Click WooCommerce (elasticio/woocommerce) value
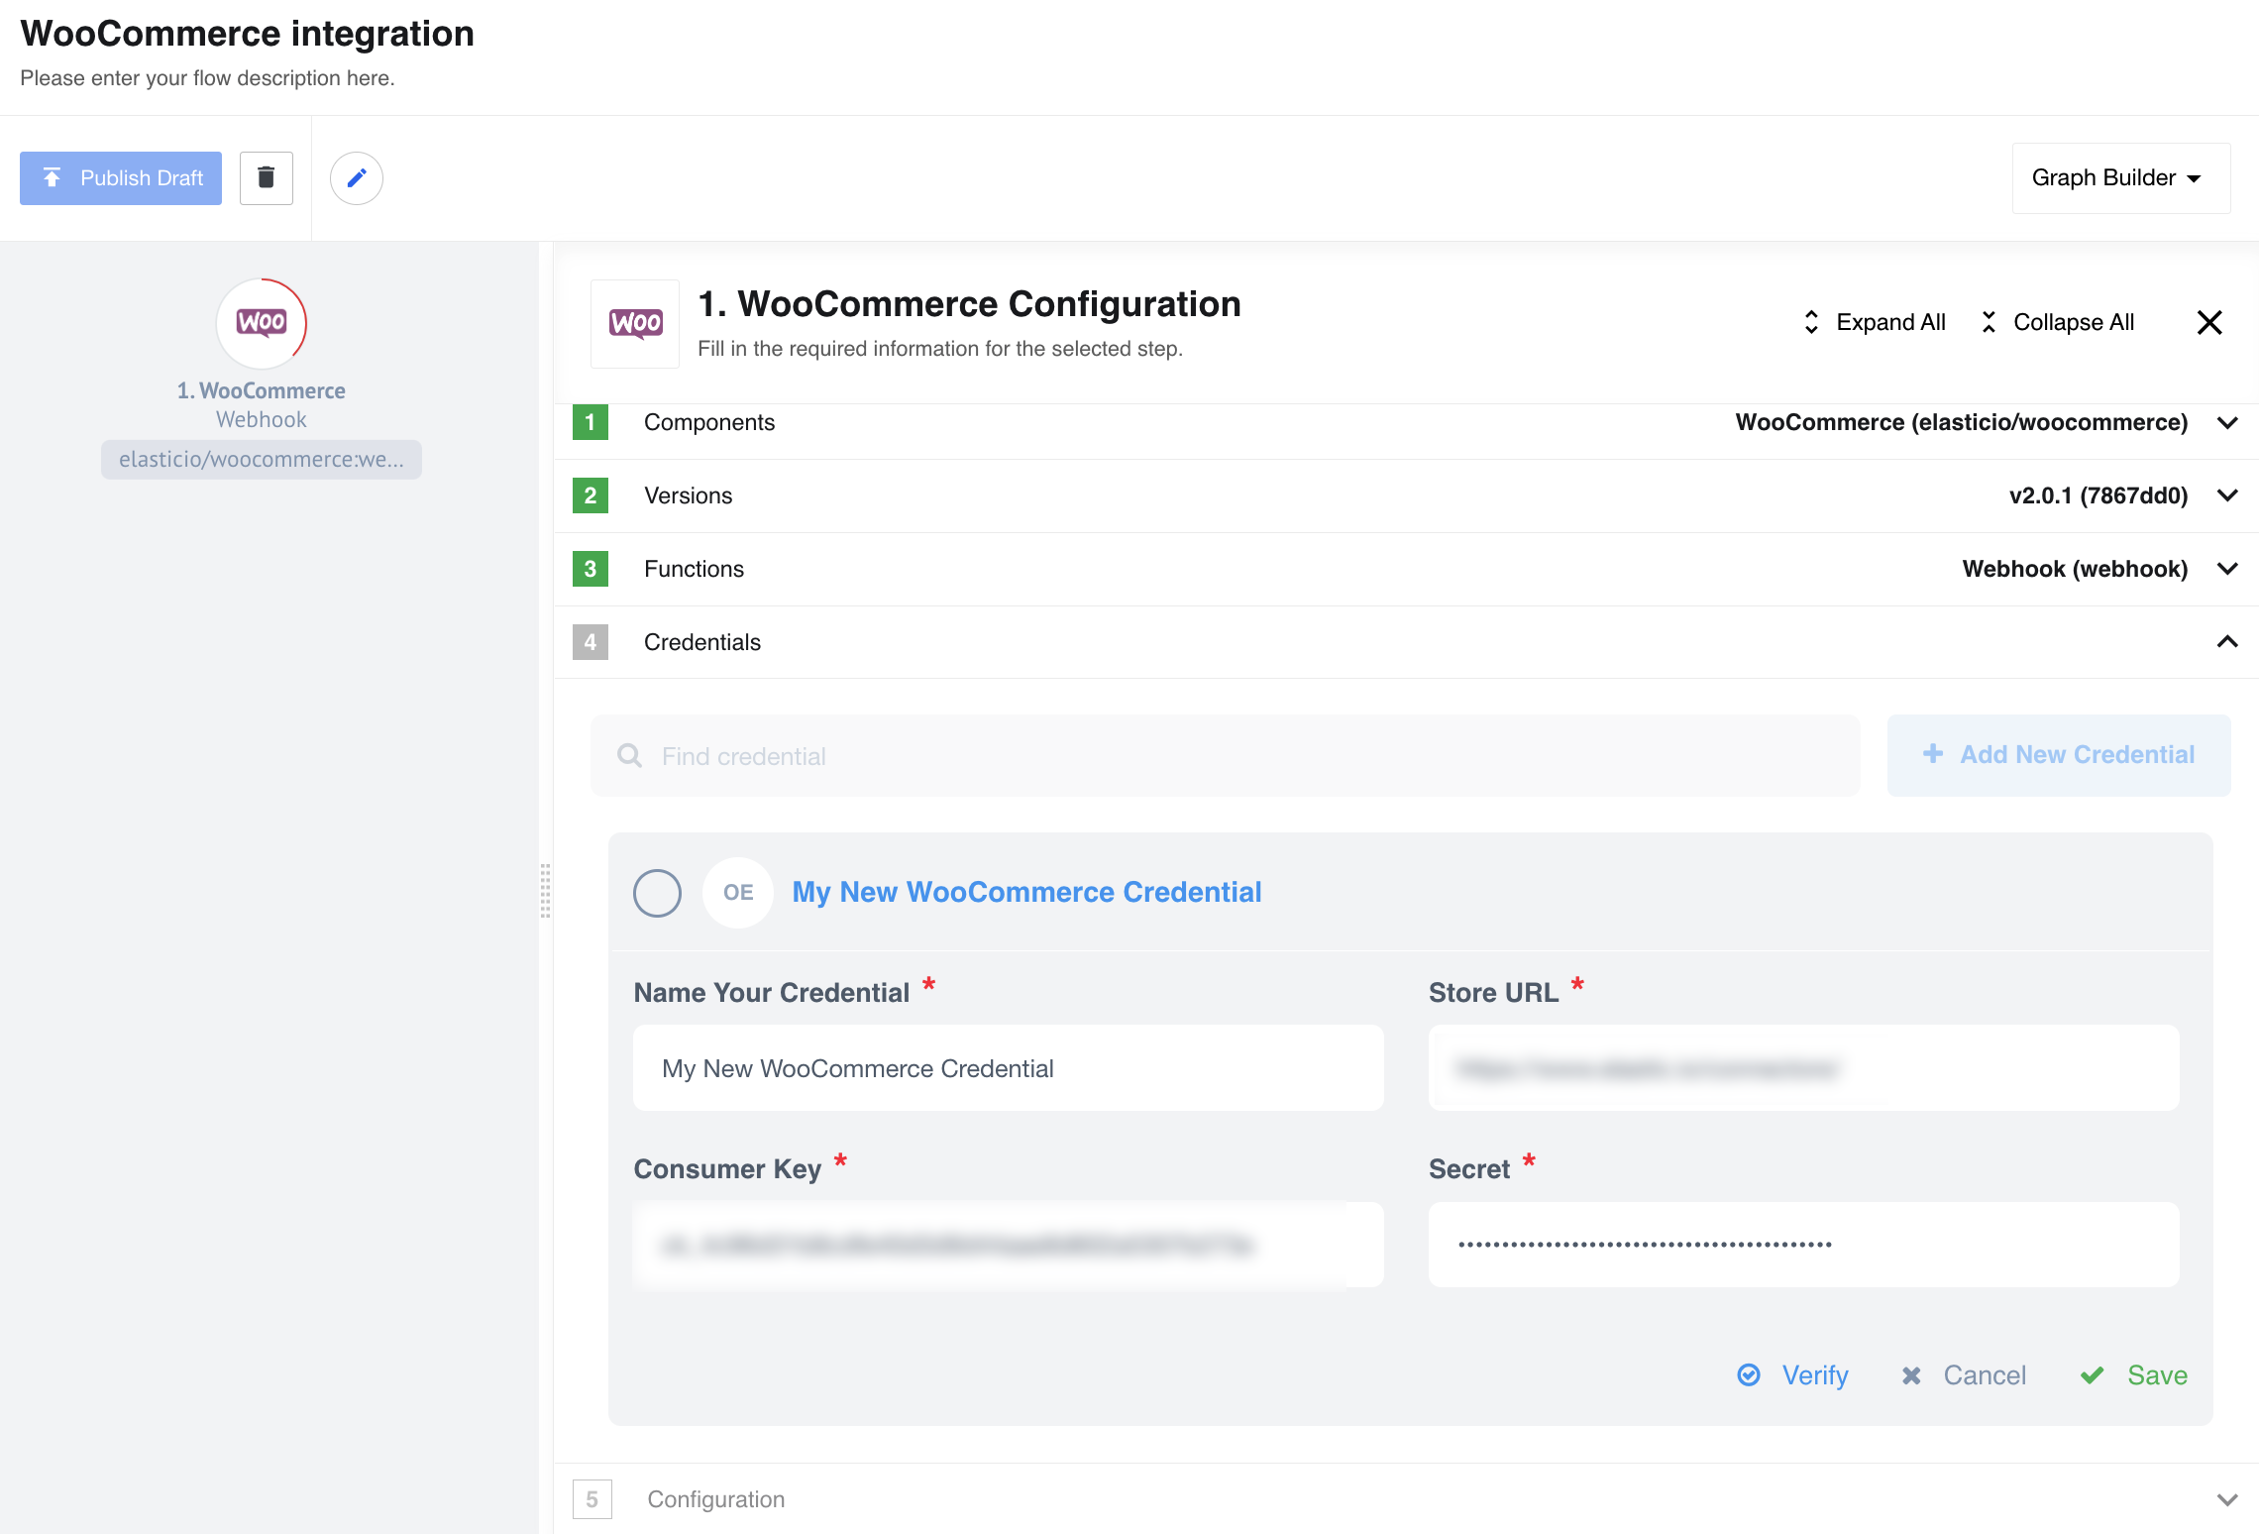The image size is (2259, 1534). (x=1962, y=423)
